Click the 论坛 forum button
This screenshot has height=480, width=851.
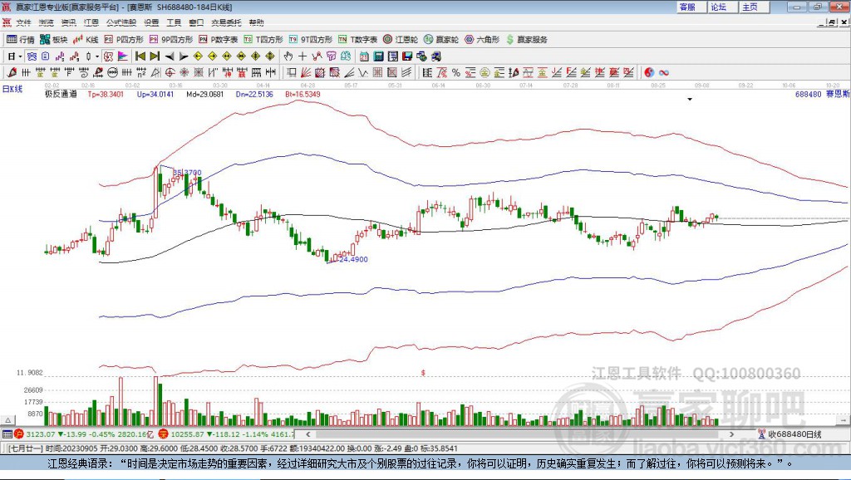pyautogui.click(x=720, y=7)
